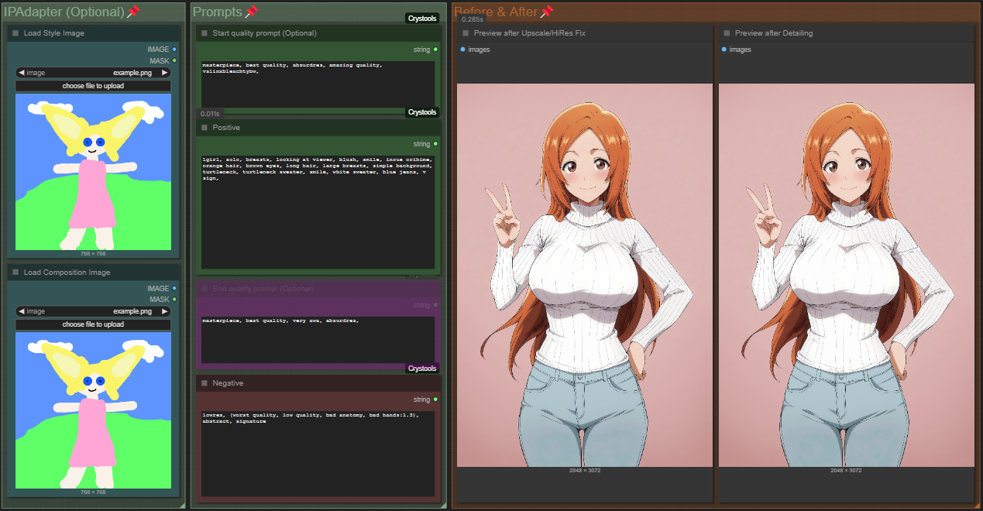This screenshot has height=511, width=983.
Task: Collapse the Load Style Image node
Action: coord(15,33)
